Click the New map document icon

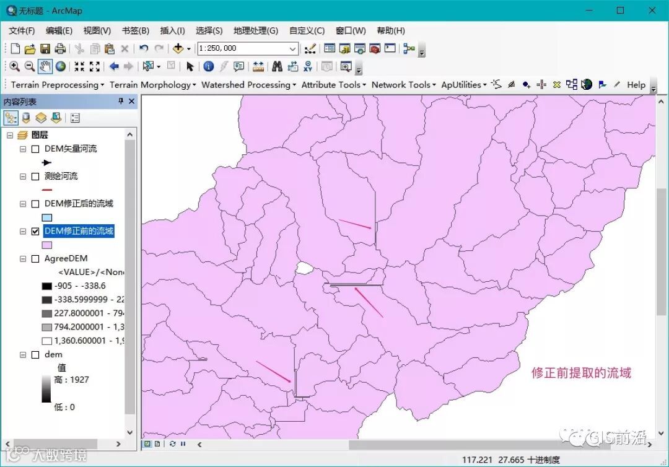pyautogui.click(x=15, y=48)
